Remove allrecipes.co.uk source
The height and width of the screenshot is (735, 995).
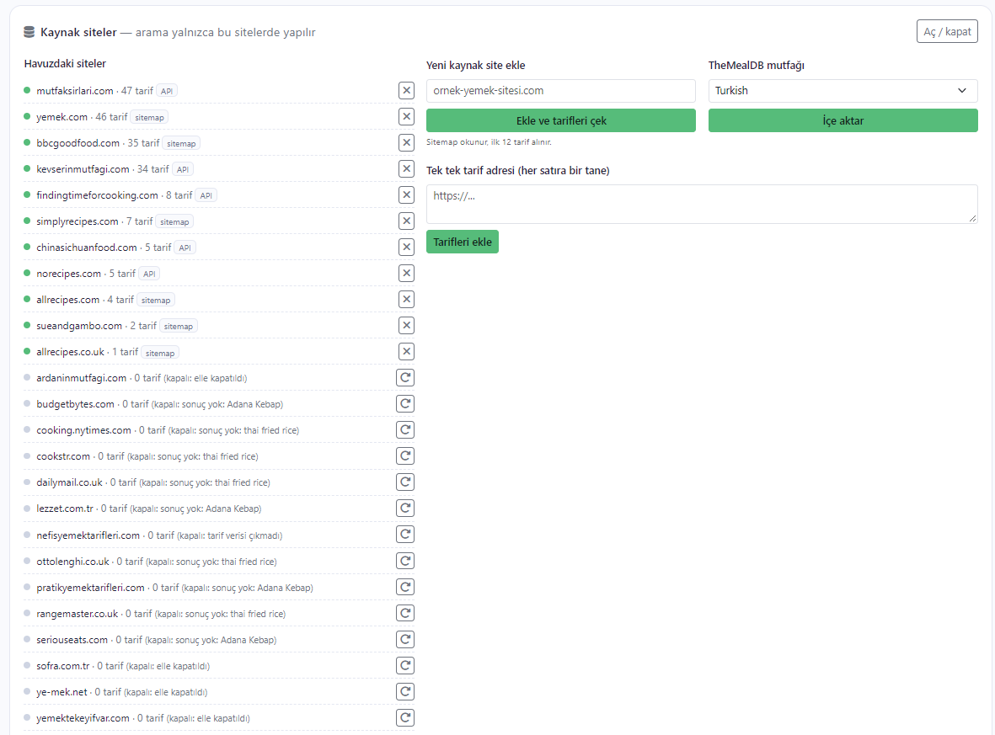pos(407,351)
